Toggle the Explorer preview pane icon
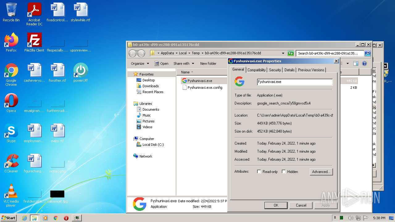 (356, 64)
